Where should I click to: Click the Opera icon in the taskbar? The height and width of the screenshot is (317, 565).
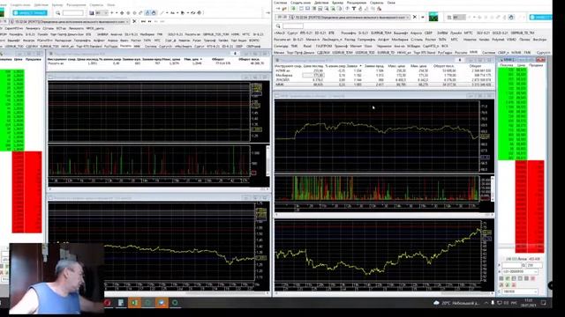108,303
